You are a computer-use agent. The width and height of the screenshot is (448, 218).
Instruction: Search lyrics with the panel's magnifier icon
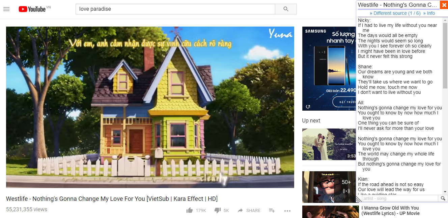443,198
